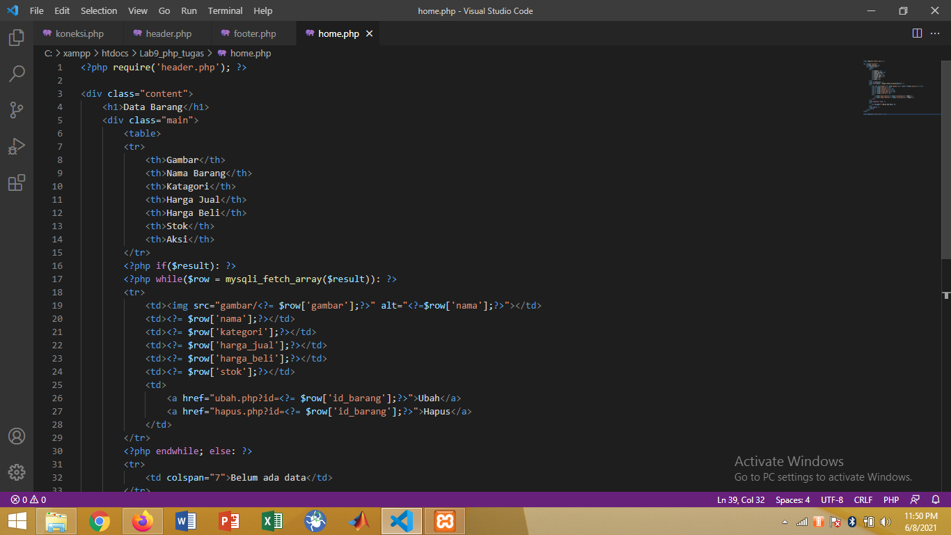
Task: Open the Help menu
Action: coord(263,10)
